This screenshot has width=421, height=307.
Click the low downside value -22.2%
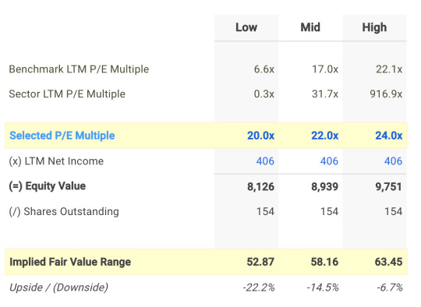[259, 288]
